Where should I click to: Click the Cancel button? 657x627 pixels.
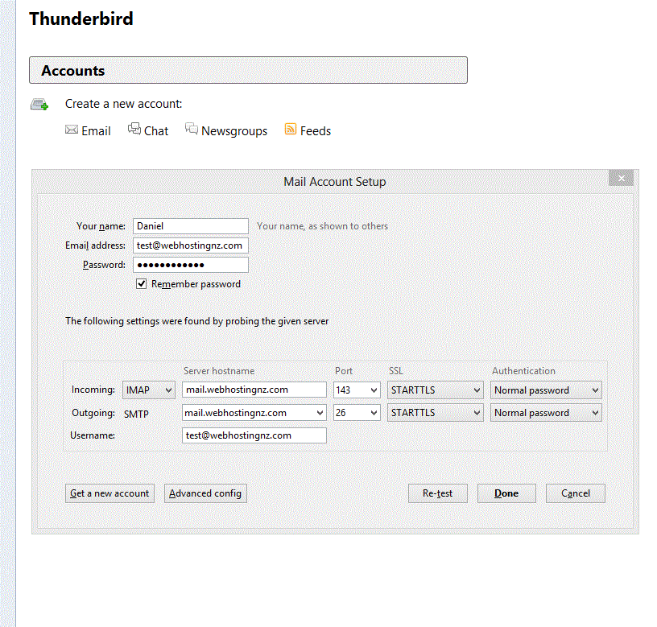tap(575, 493)
